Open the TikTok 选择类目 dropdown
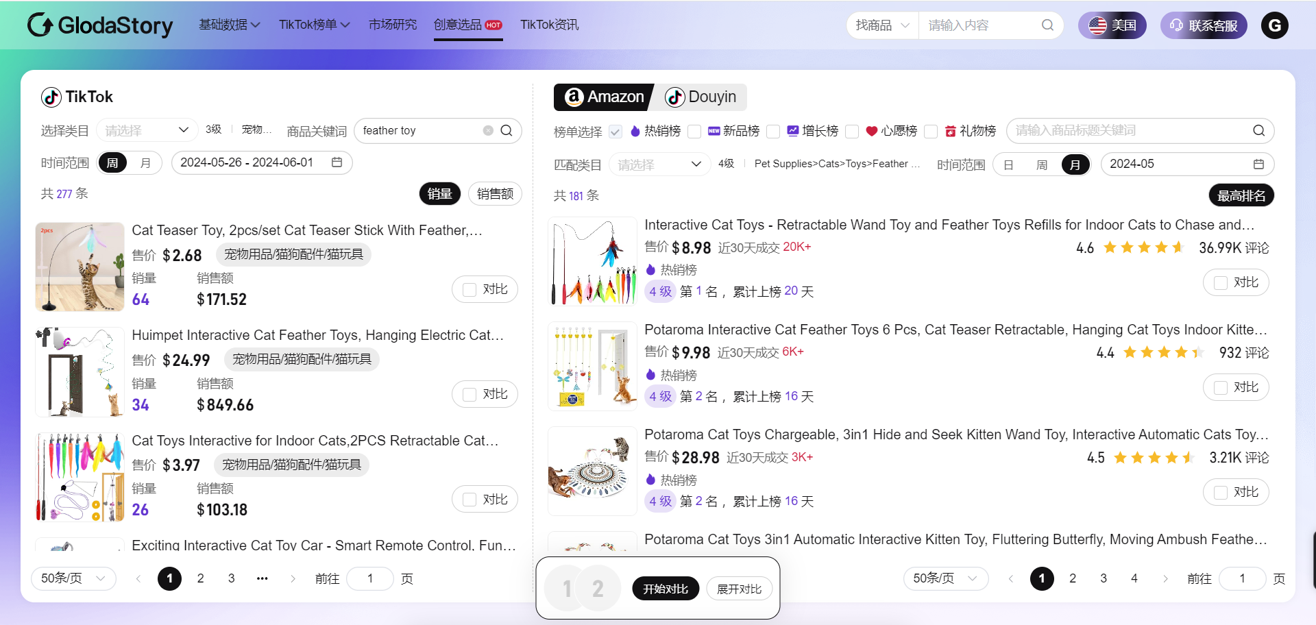Image resolution: width=1316 pixels, height=625 pixels. (147, 130)
